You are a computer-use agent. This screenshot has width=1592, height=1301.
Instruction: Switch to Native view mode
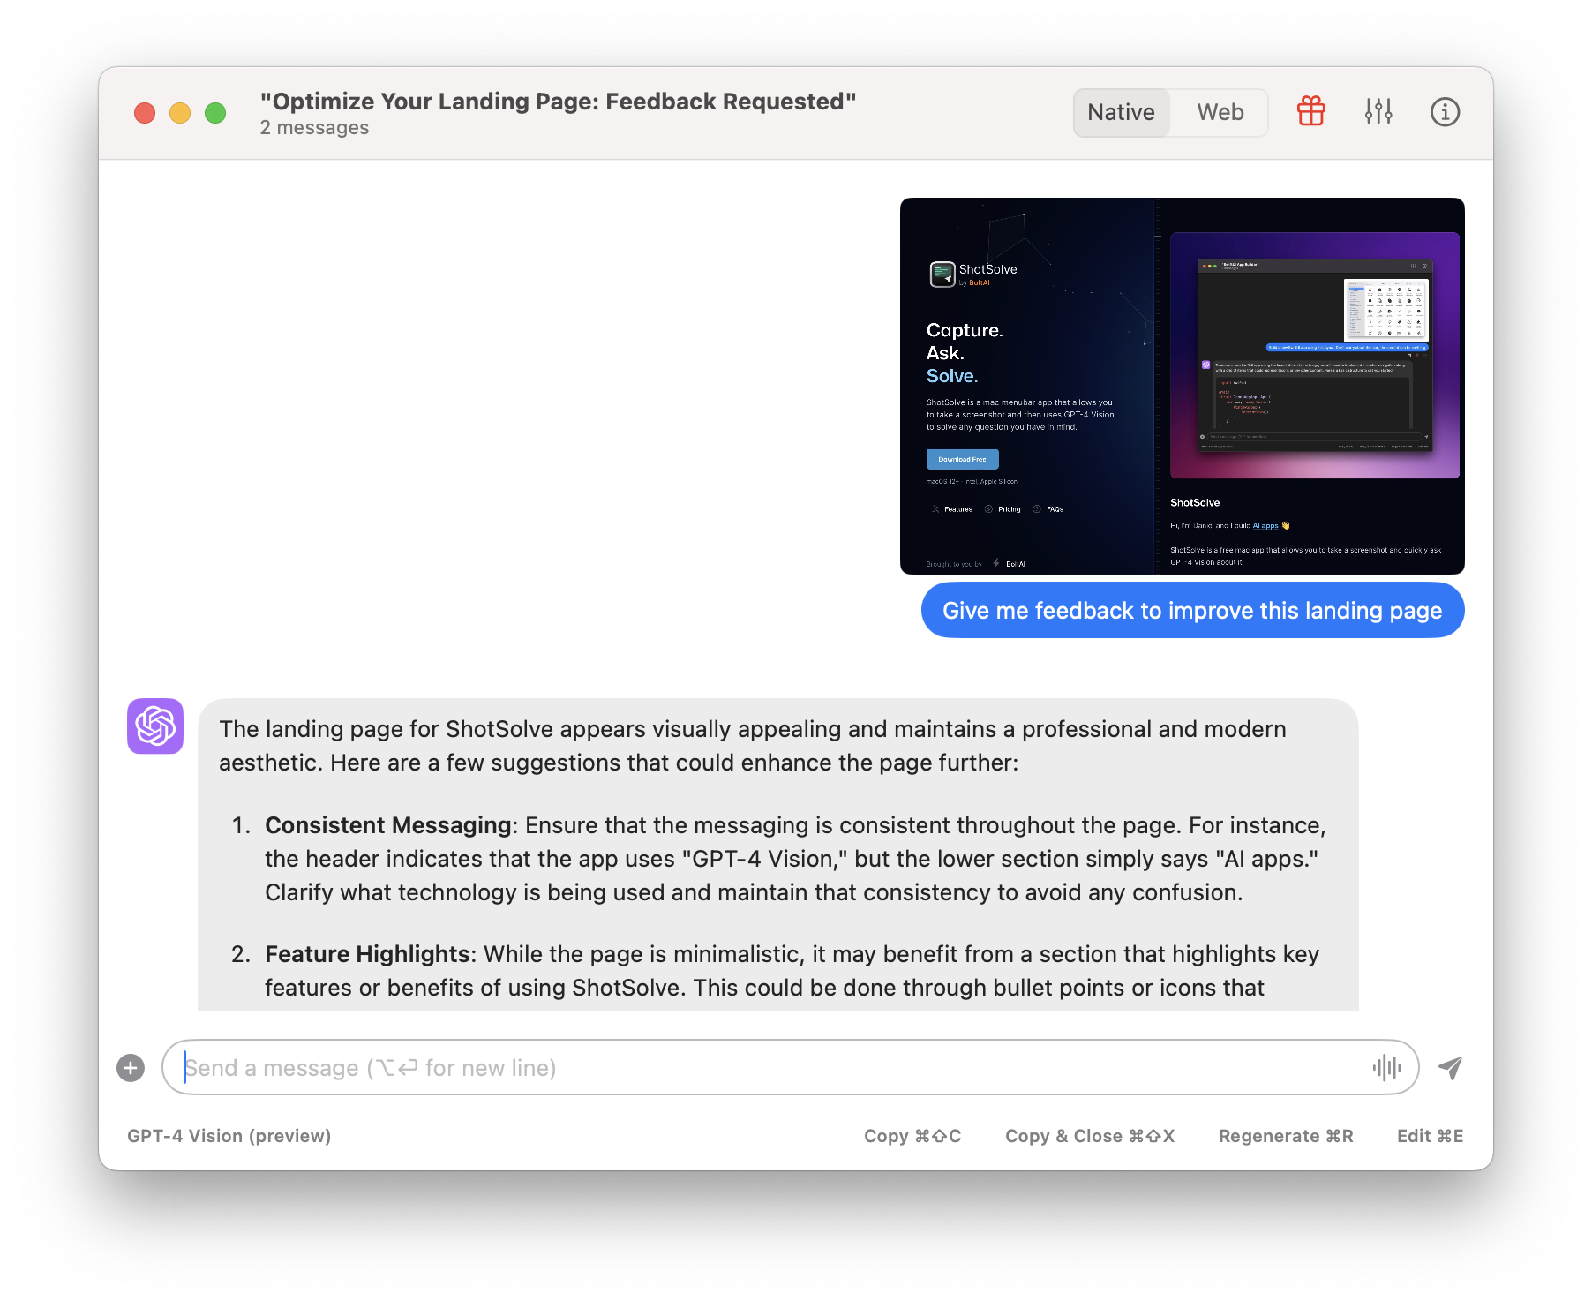[1121, 113]
